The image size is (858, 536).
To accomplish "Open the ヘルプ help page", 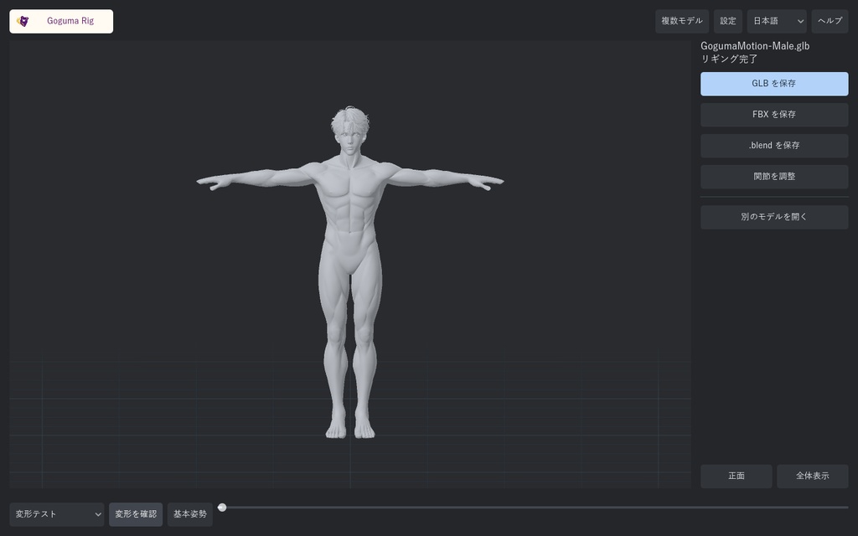I will [x=830, y=21].
